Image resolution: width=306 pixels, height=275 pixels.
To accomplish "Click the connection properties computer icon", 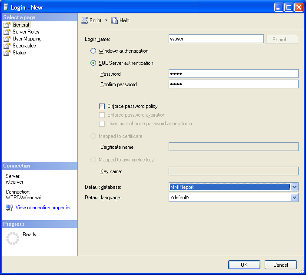I will coord(9,208).
